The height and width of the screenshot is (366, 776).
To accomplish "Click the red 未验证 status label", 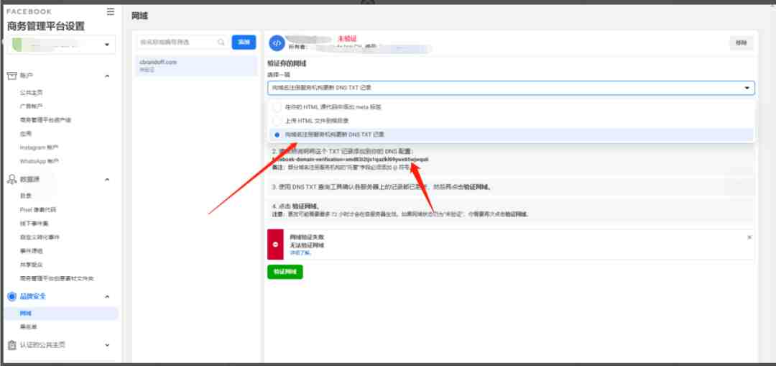I will [x=347, y=38].
